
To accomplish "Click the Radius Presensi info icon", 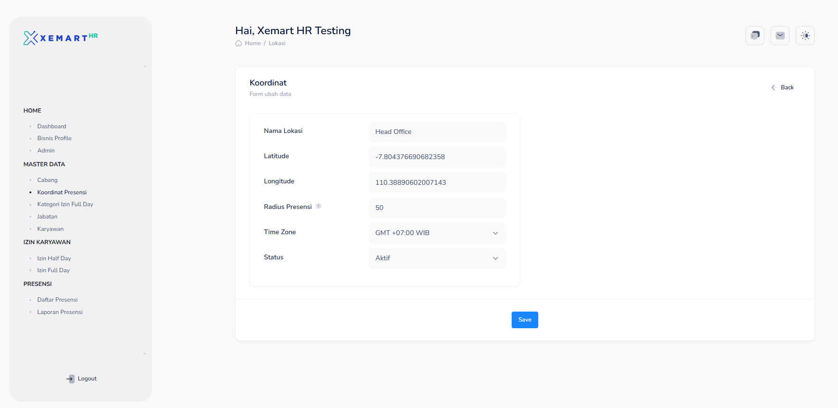I will [x=319, y=206].
